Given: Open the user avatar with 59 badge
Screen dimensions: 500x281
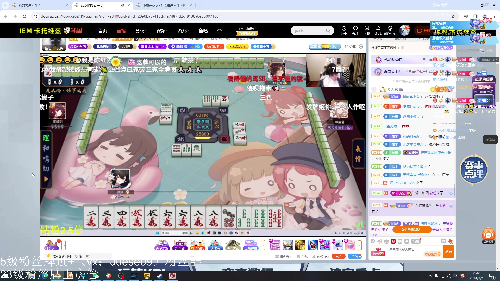Looking at the screenshot, I should [x=404, y=30].
